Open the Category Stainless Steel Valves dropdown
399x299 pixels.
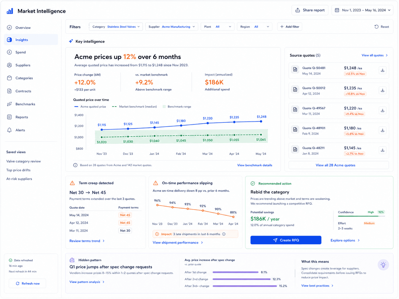116,27
